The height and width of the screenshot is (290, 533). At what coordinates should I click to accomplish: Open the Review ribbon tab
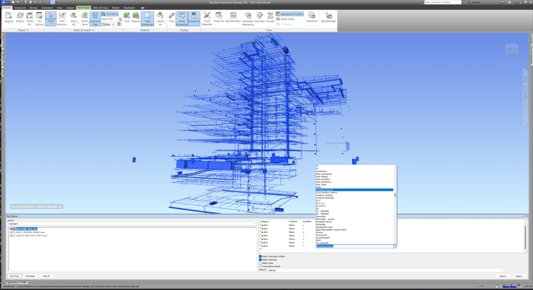click(33, 8)
